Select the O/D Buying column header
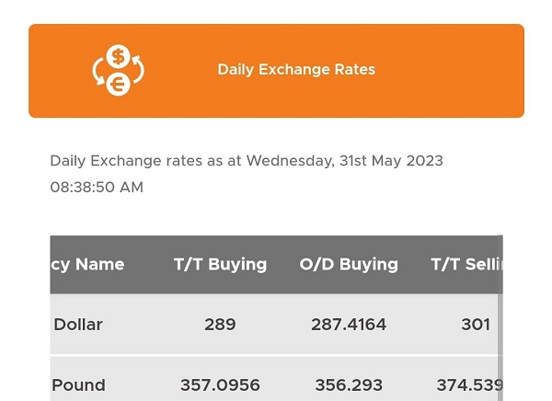 (x=349, y=264)
